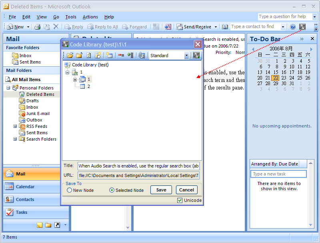Open the navigation pane configure buttons arrow
The width and height of the screenshot is (320, 243).
(65, 225)
